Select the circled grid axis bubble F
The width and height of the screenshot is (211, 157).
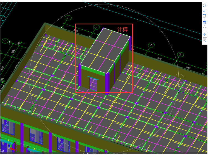[5, 41]
